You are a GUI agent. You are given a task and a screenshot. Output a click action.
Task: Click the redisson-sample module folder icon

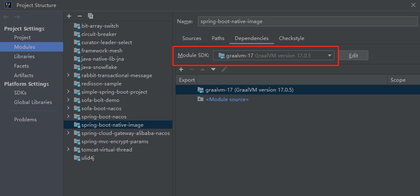click(77, 84)
